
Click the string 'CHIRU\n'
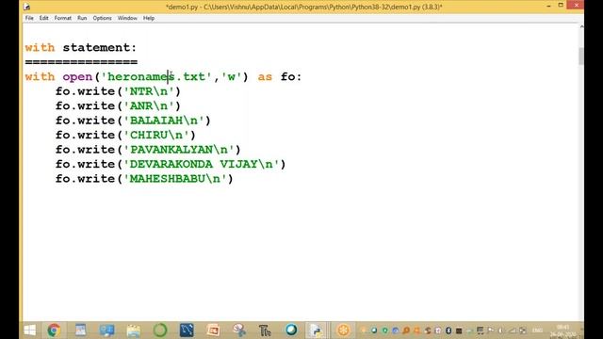(156, 136)
